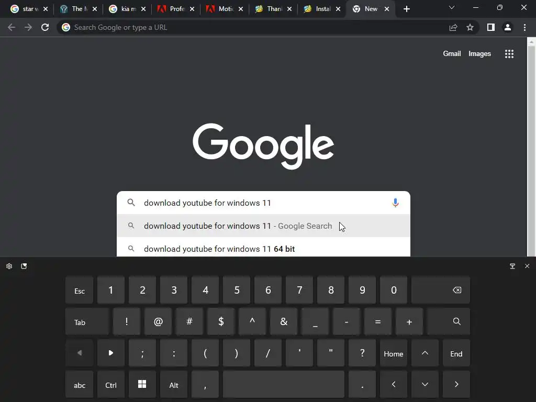Viewport: 536px width, 402px height.
Task: Reload the page with the refresh icon
Action: pyautogui.click(x=45, y=27)
